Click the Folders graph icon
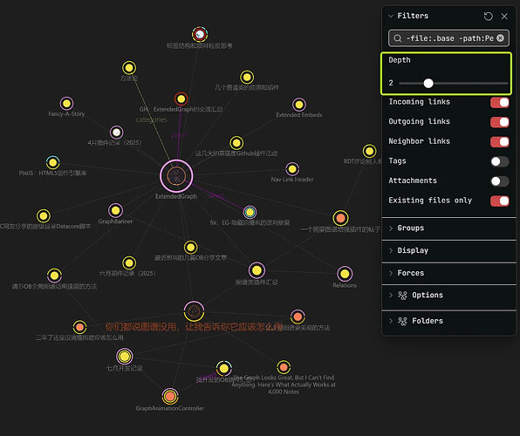Screen dimensions: 520x436 pos(402,321)
